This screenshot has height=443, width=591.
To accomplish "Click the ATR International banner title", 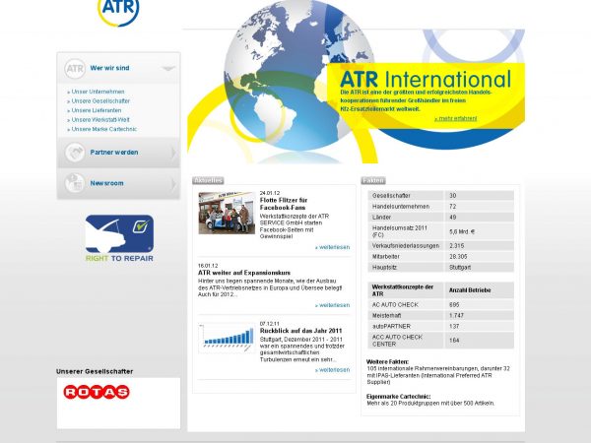I will coord(426,79).
